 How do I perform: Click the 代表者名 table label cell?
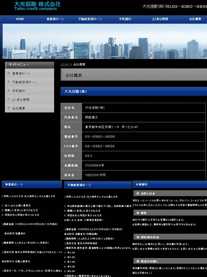(71, 117)
